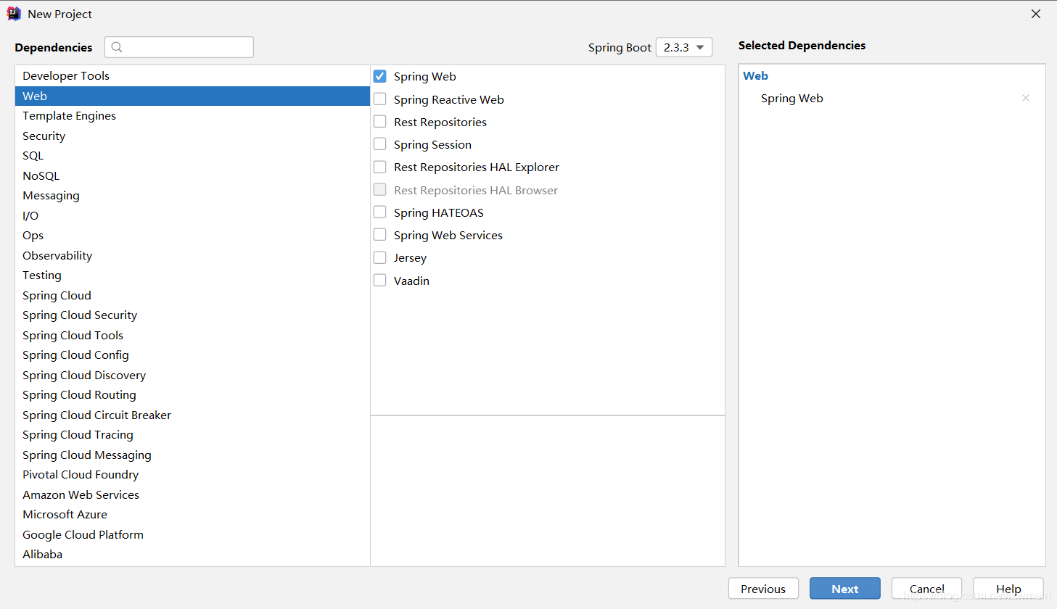Click Spring Web in Selected Dependencies
1057x609 pixels.
coord(791,98)
